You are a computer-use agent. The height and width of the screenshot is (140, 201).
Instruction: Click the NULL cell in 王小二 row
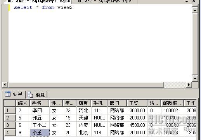pos(99,125)
